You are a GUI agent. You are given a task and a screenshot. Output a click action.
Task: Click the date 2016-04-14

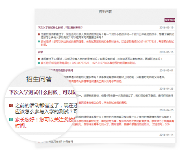click(166, 135)
